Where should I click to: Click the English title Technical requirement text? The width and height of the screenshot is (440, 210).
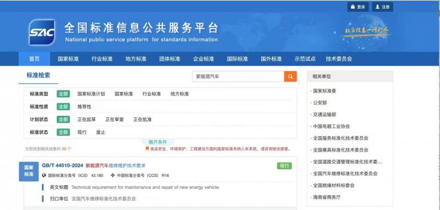click(145, 187)
